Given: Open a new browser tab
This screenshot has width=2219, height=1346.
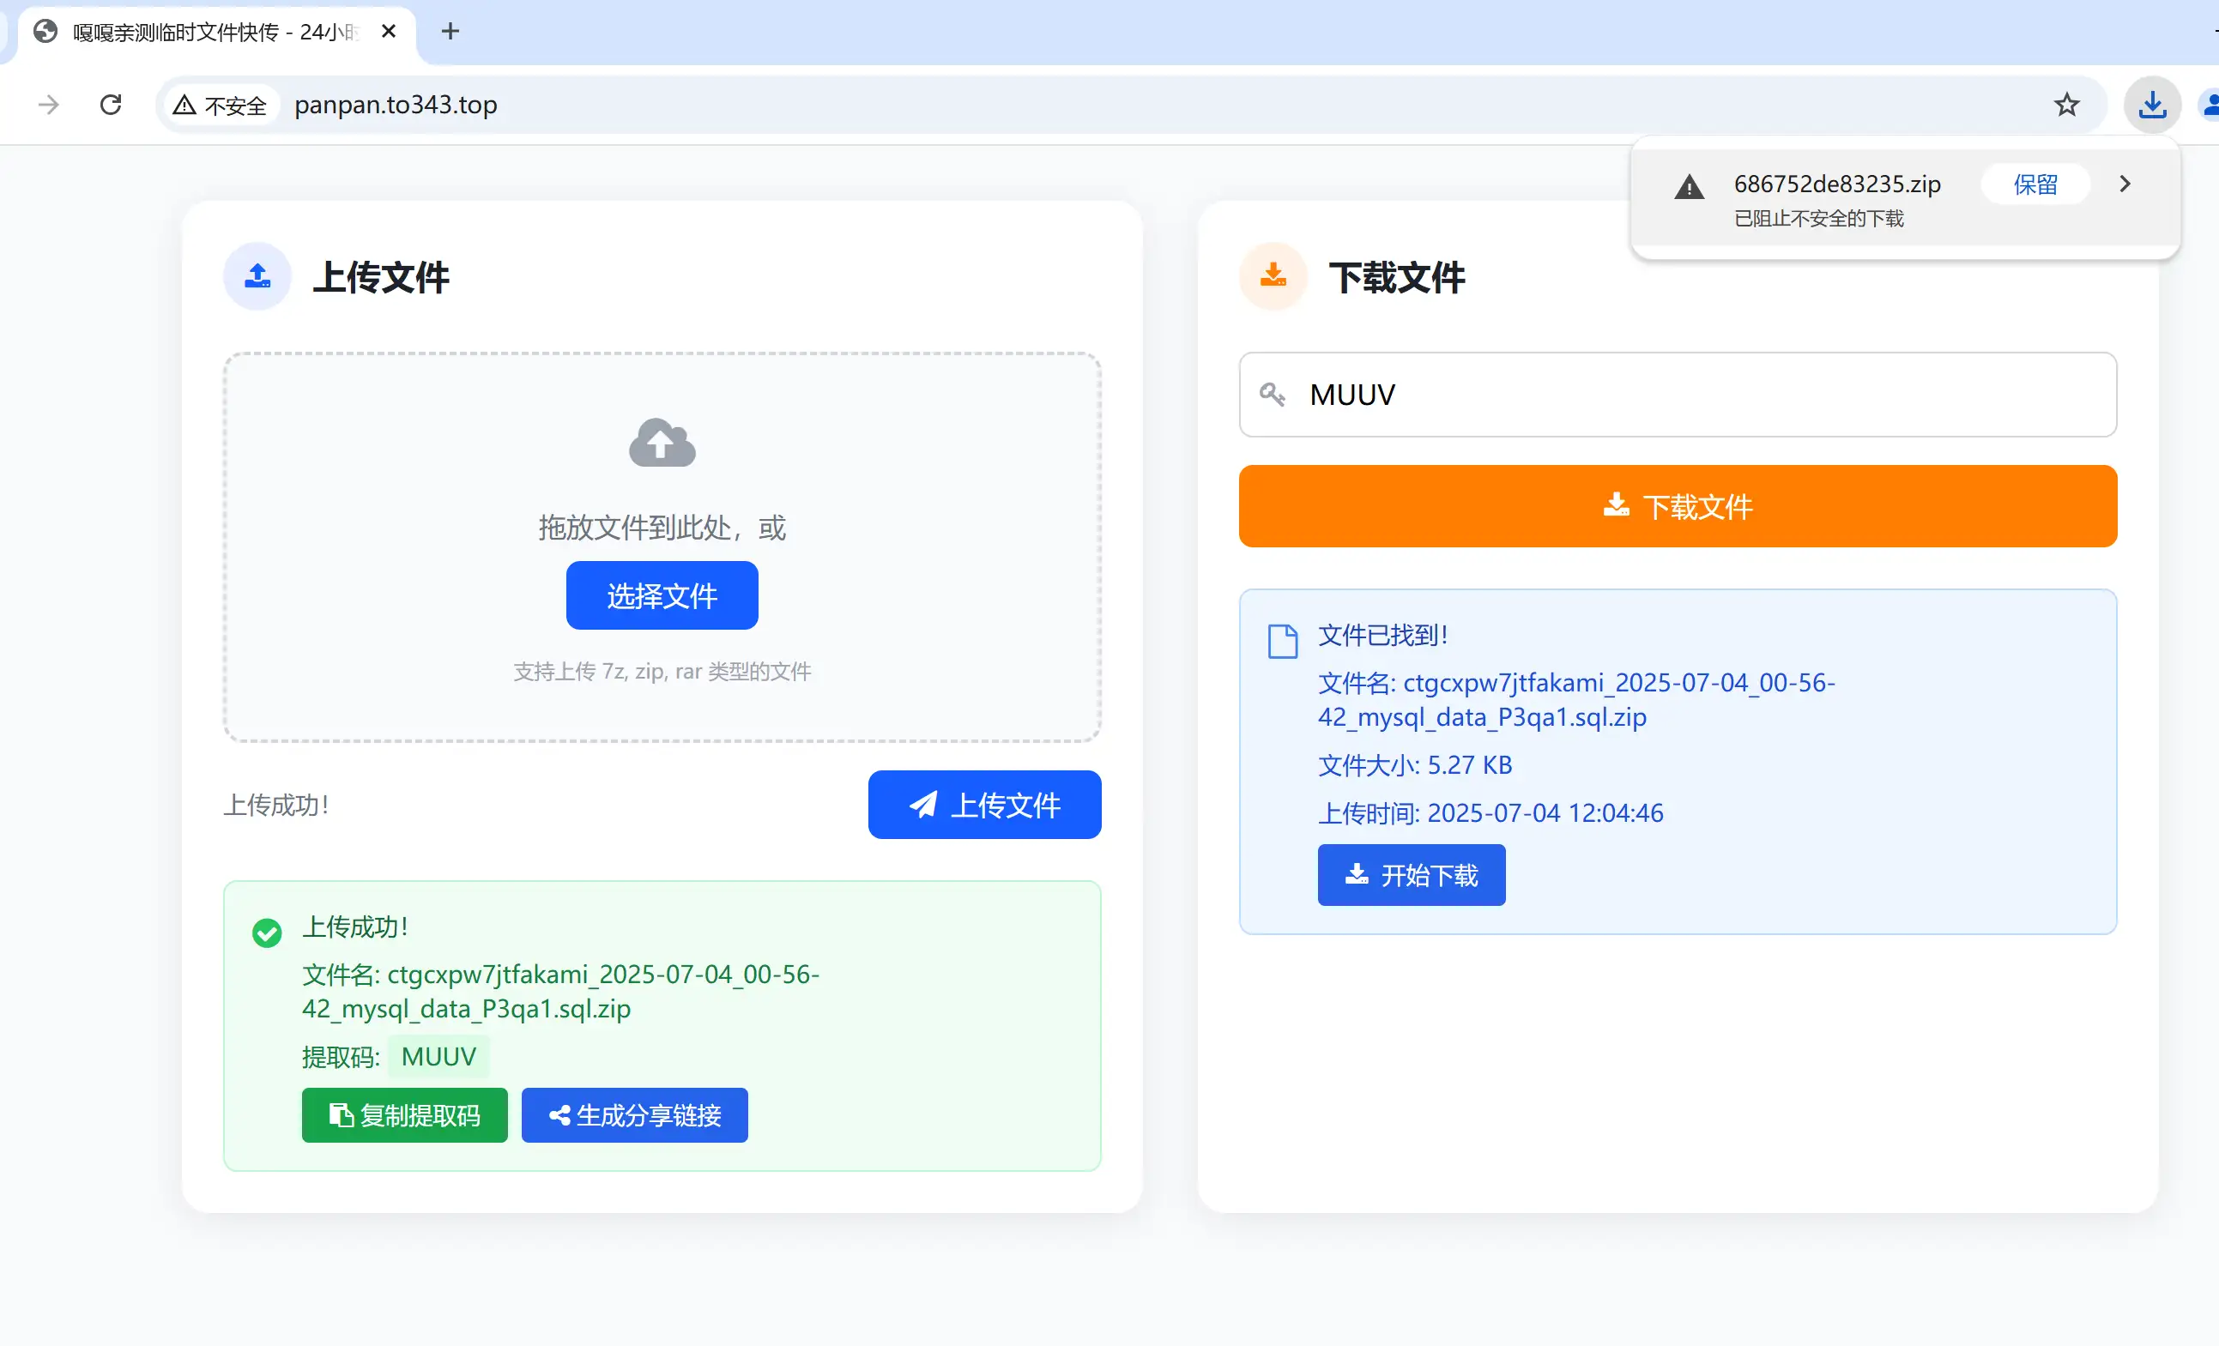Looking at the screenshot, I should [450, 32].
